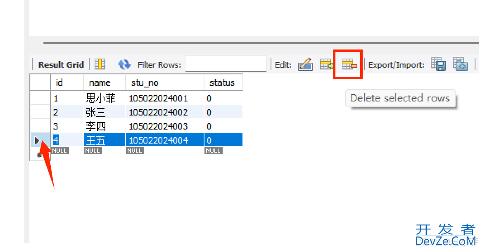Click the Insert new row icon
Image resolution: width=480 pixels, height=250 pixels.
pos(327,64)
